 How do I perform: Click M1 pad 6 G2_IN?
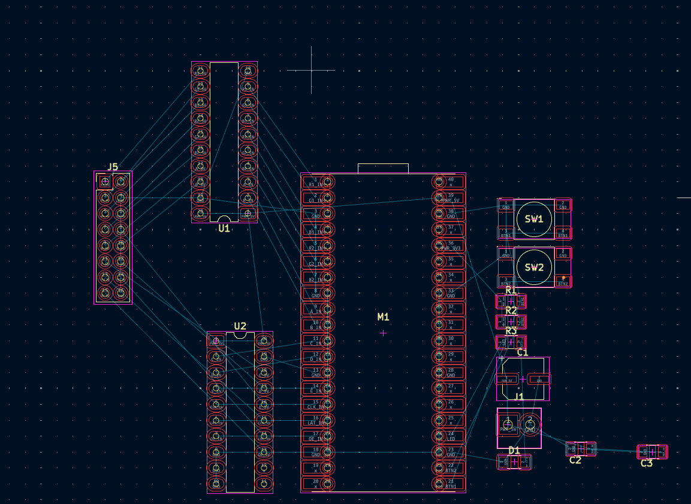coord(316,261)
